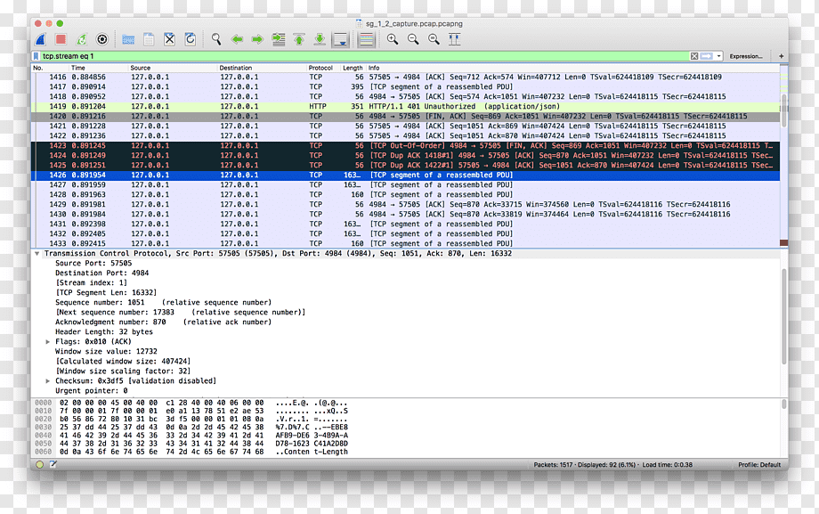Select the Destination Port: 4984 field
The width and height of the screenshot is (819, 514).
(x=101, y=273)
